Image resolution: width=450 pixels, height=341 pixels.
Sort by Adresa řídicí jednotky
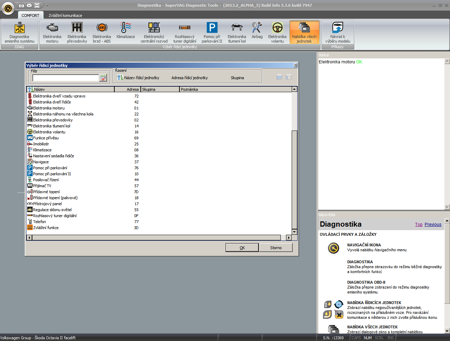(190, 78)
